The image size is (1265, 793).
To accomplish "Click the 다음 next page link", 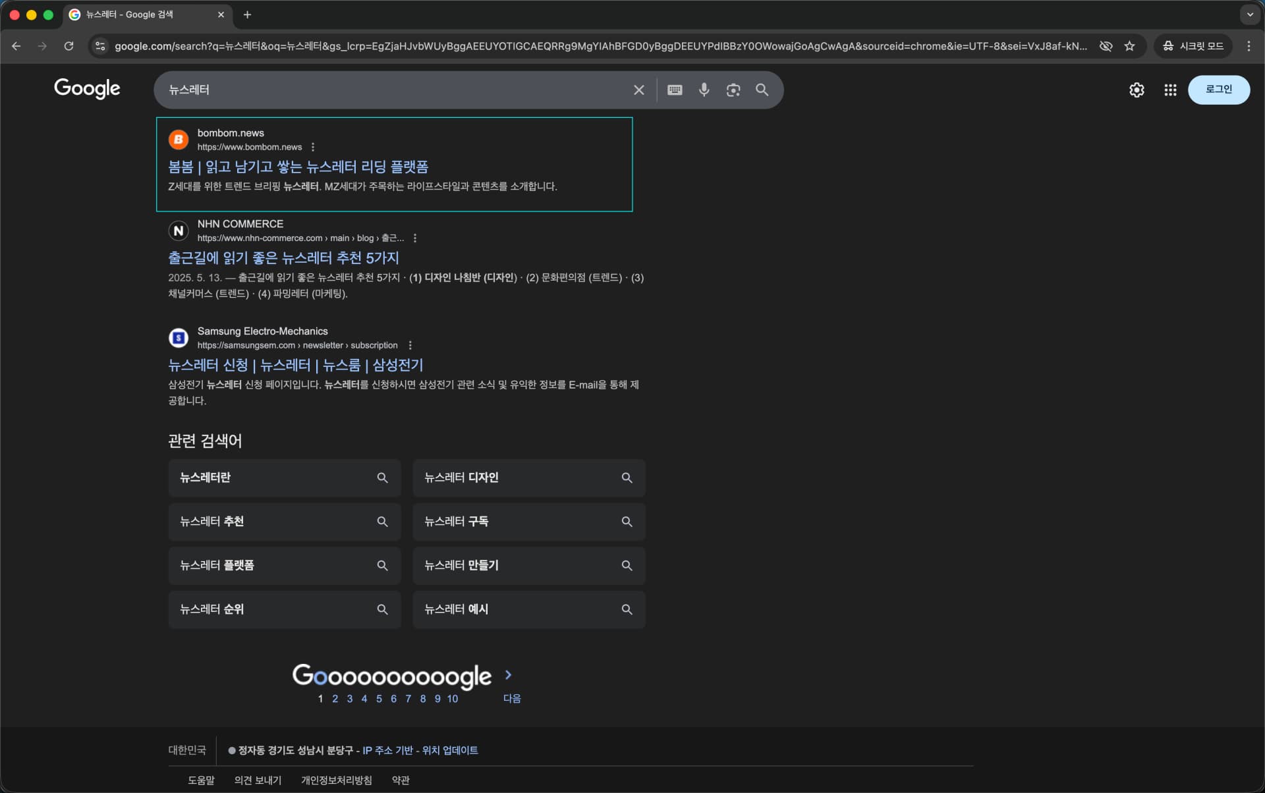I will [512, 699].
